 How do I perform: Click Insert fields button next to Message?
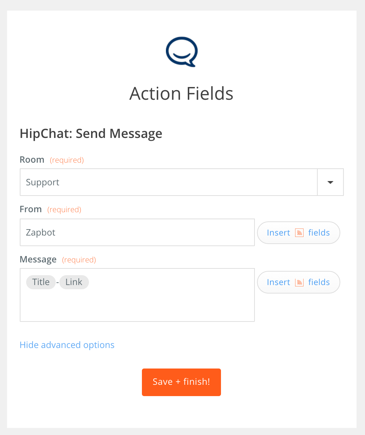click(x=298, y=282)
